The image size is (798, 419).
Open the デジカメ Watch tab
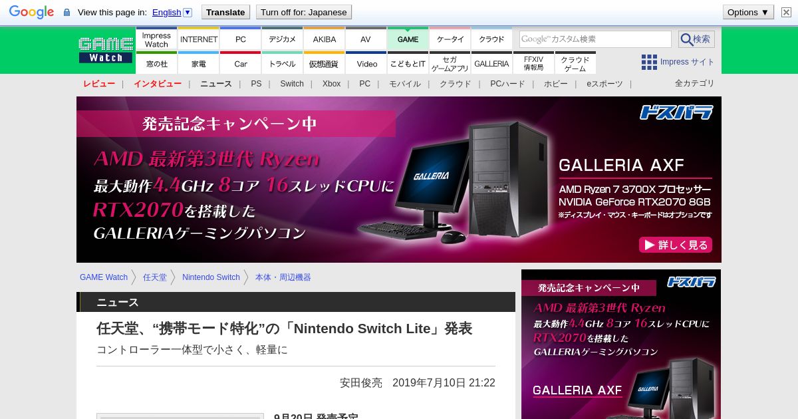point(283,39)
